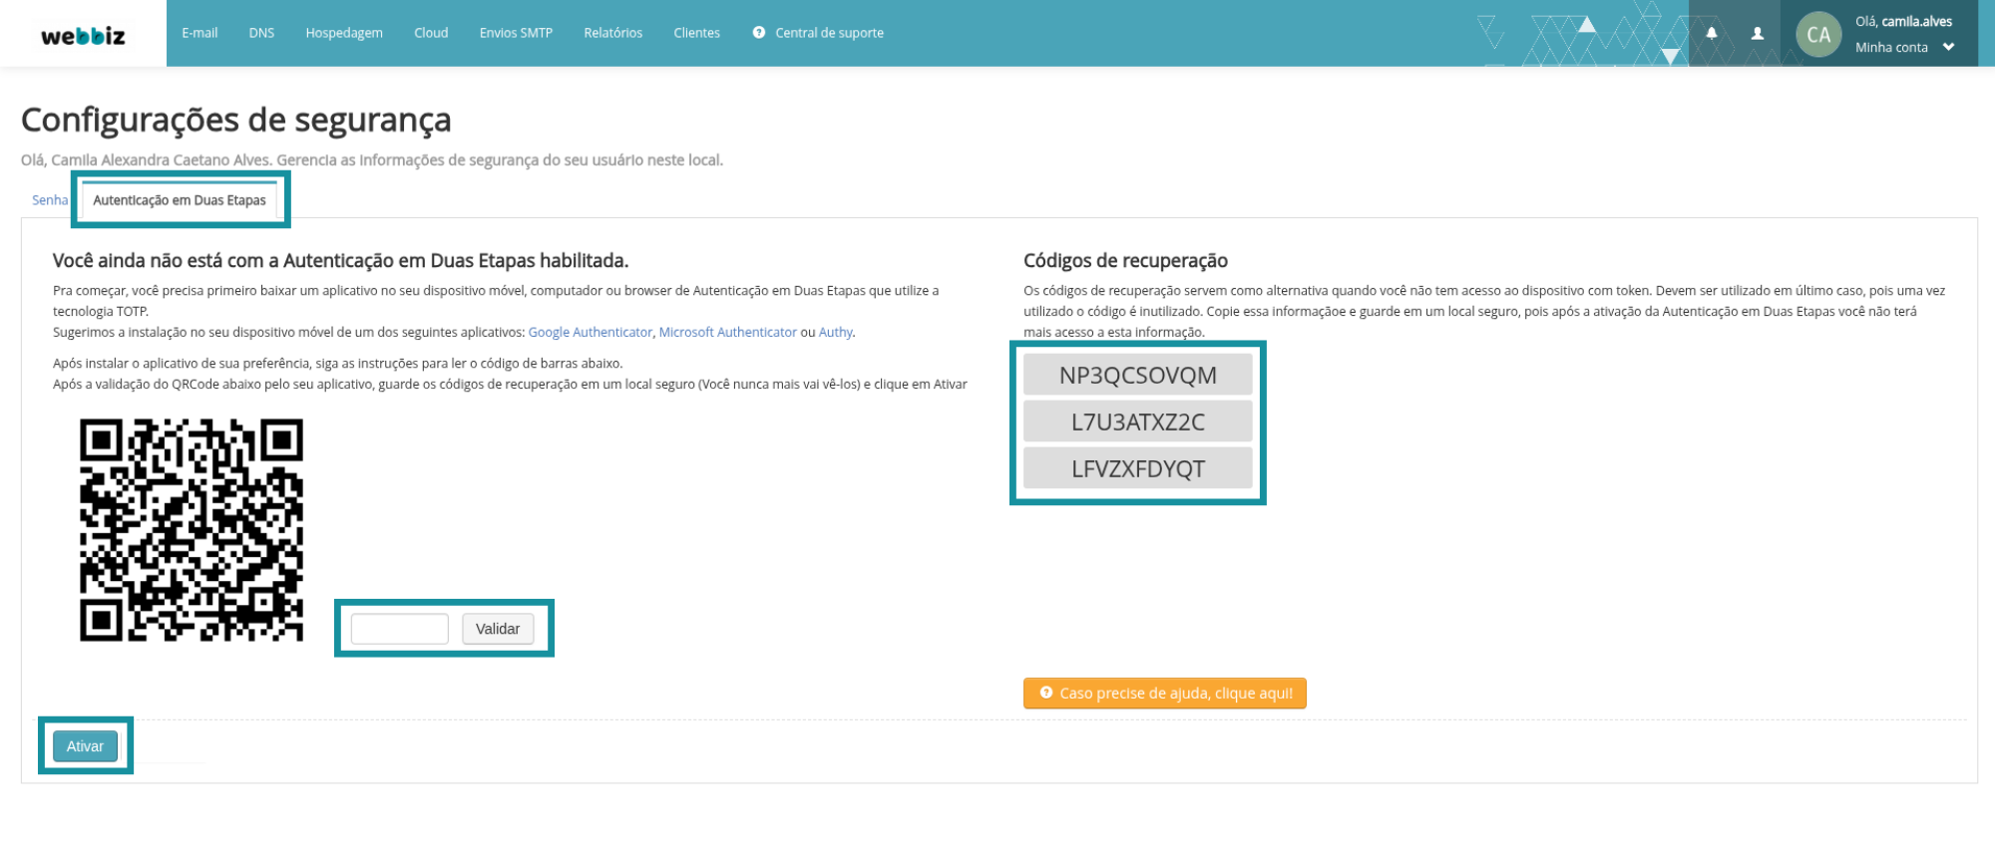Follow the Microsoft Authenticator link
Screen dimensions: 1995x847
pyautogui.click(x=727, y=332)
